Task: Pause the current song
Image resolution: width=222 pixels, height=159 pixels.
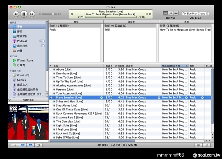Action: (24, 14)
